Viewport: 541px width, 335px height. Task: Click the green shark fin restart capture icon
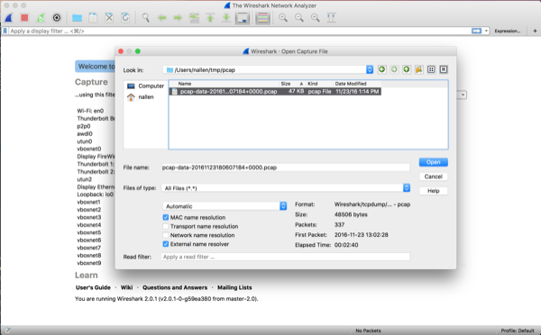[x=41, y=18]
